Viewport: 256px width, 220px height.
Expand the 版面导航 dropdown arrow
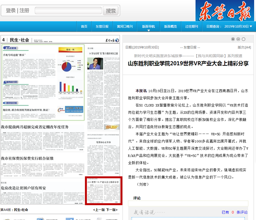pyautogui.click(x=148, y=30)
